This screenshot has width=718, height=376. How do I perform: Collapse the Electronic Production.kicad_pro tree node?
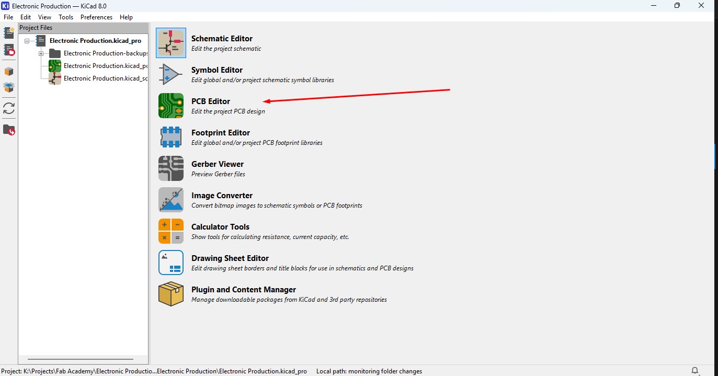point(27,41)
